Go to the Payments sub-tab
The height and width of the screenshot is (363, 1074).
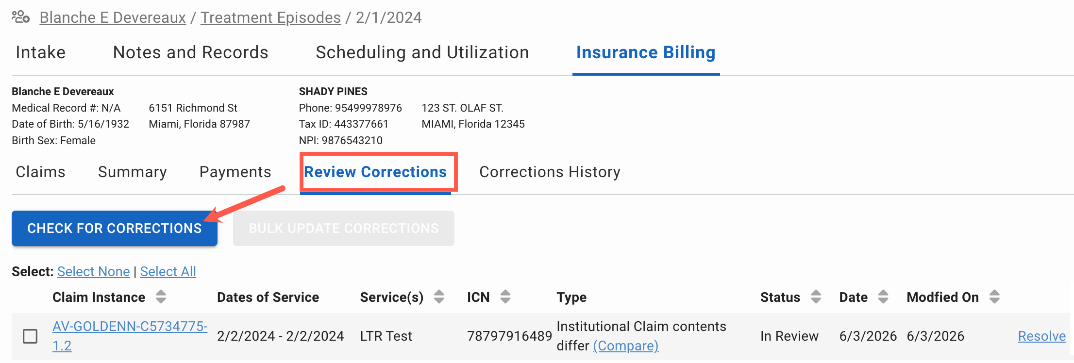tap(235, 172)
